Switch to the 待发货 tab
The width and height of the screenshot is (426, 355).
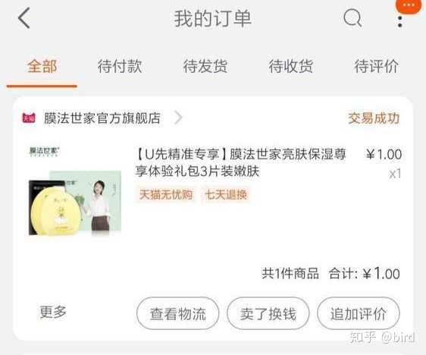[x=205, y=66]
